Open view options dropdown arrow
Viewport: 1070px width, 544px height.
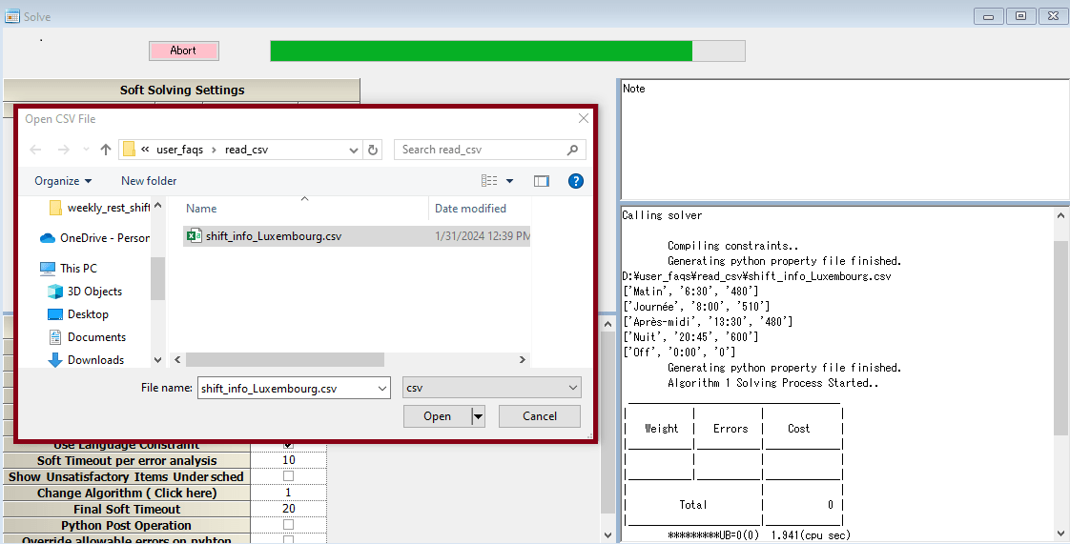510,181
